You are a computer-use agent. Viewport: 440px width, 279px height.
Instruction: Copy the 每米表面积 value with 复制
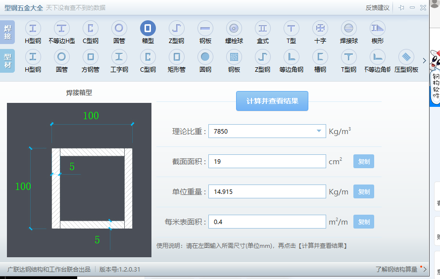[x=364, y=222]
